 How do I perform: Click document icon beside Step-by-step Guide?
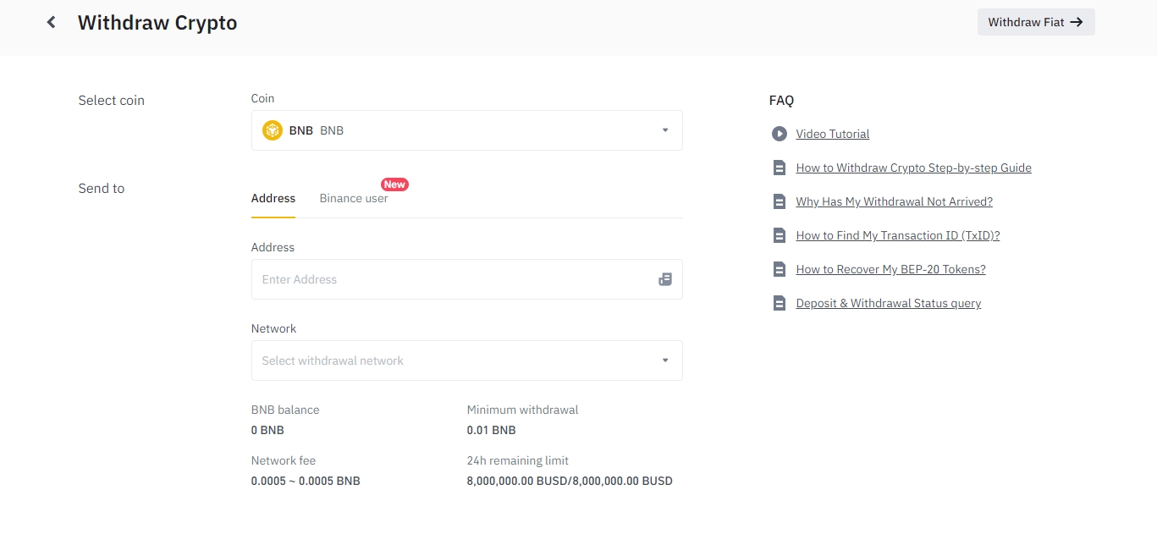point(779,168)
